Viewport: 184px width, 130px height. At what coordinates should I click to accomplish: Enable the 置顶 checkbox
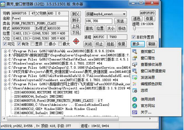(x=33, y=44)
